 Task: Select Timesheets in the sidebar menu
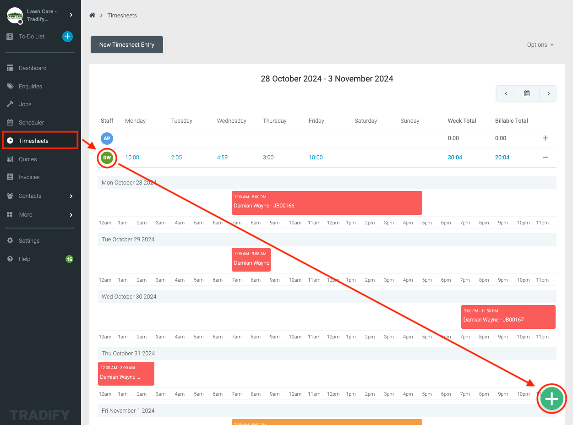pyautogui.click(x=33, y=141)
